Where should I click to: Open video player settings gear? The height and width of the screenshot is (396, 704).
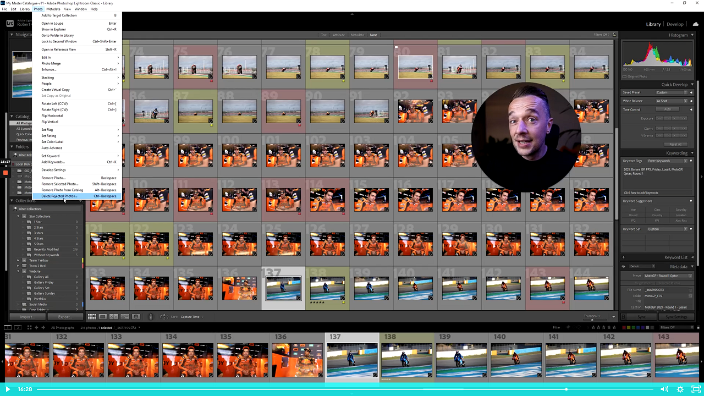pyautogui.click(x=680, y=389)
